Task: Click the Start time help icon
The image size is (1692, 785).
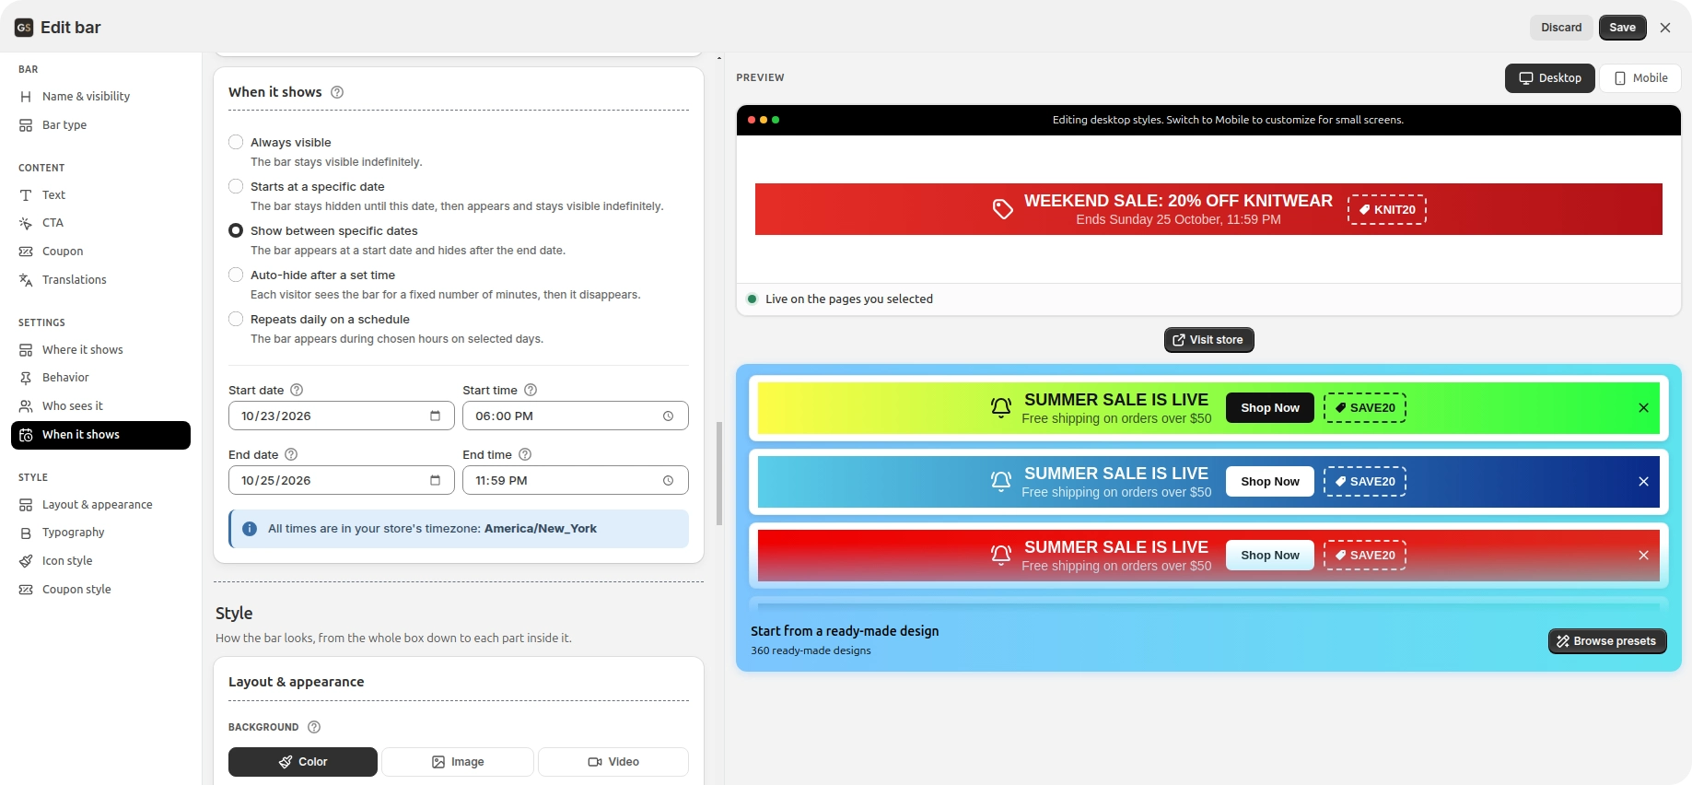Action: tap(531, 390)
